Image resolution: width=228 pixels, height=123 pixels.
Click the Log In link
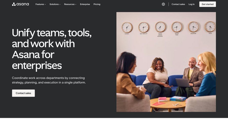tap(192, 4)
